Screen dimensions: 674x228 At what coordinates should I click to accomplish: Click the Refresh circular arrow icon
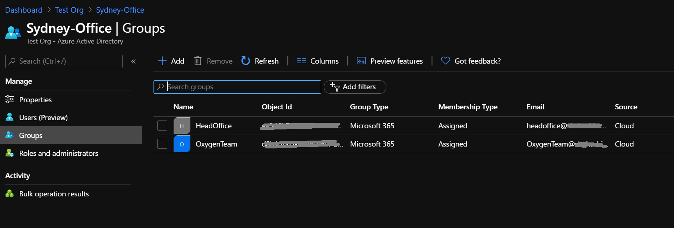pos(246,61)
